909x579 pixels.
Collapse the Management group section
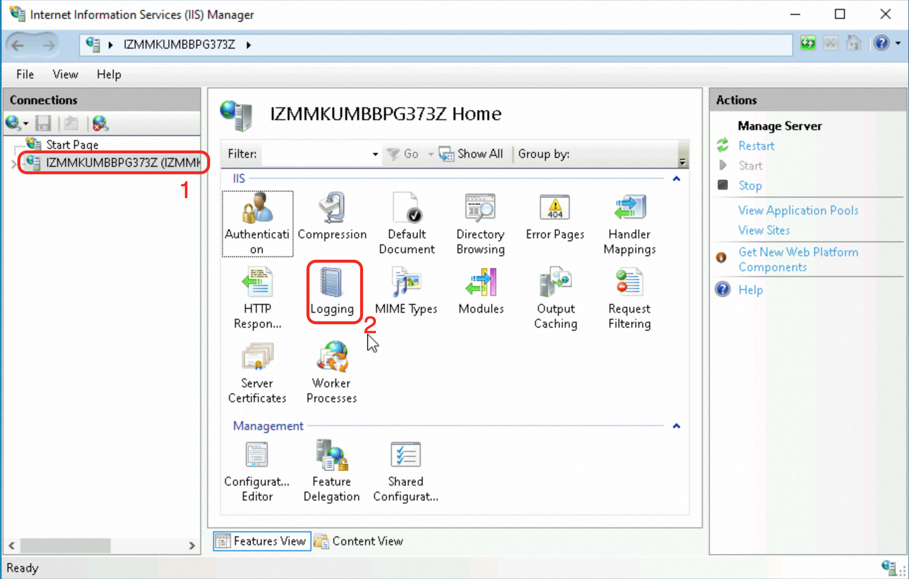[x=676, y=426]
